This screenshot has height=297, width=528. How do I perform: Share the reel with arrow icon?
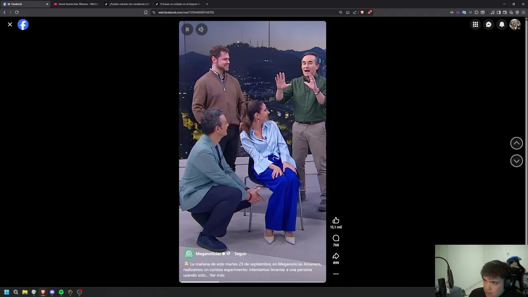[336, 256]
